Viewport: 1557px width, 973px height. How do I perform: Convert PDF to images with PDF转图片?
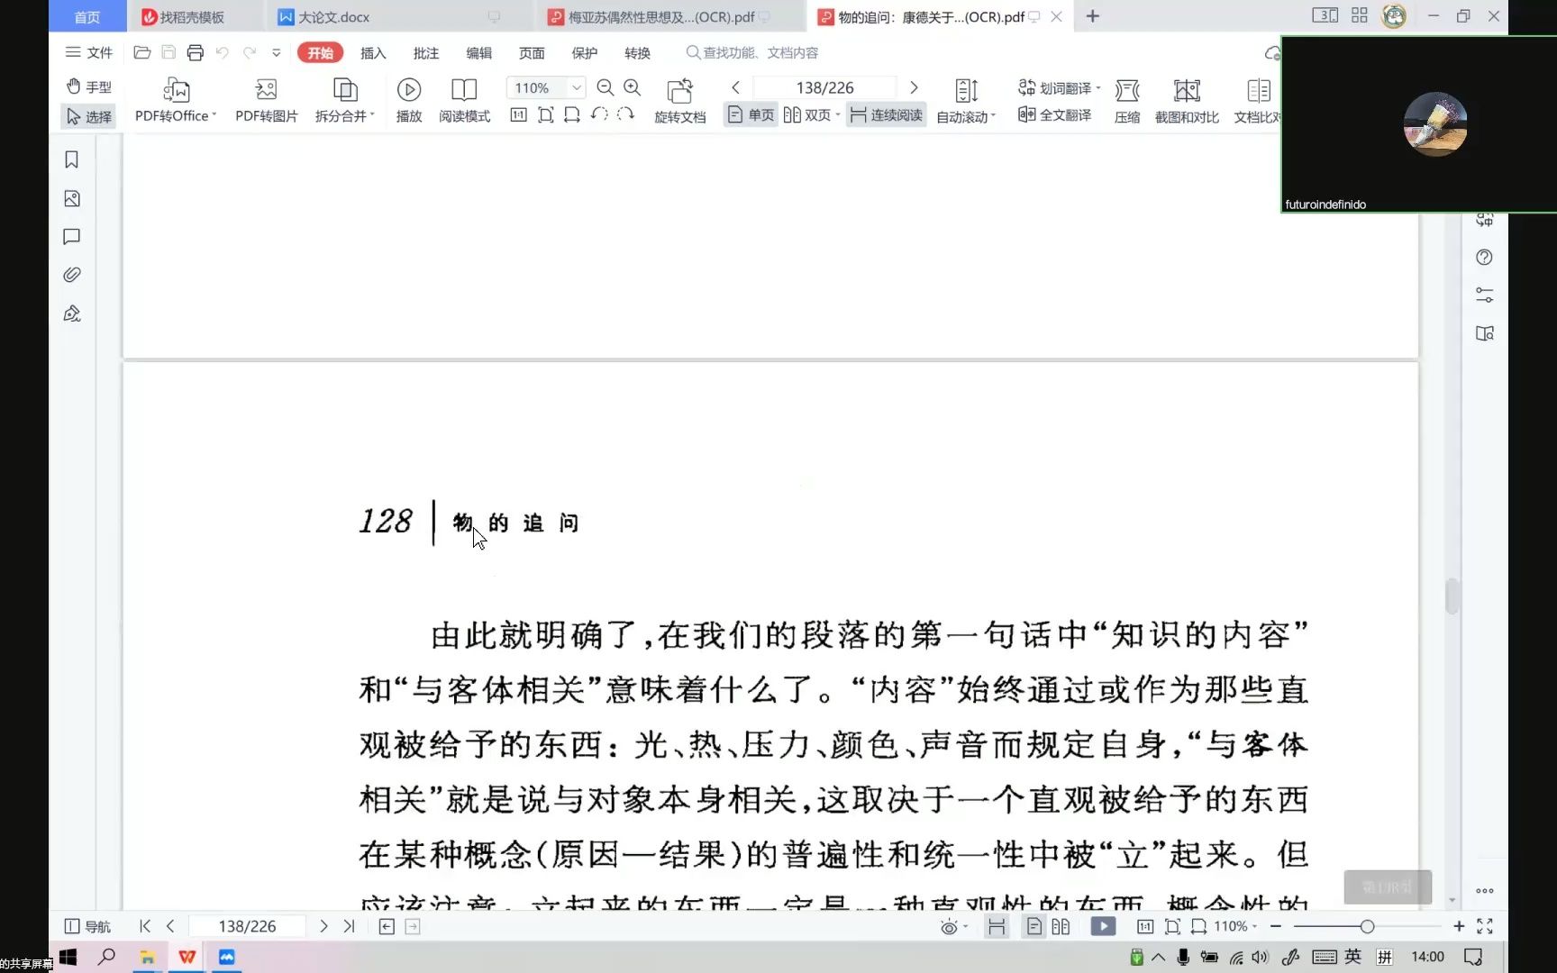point(266,100)
